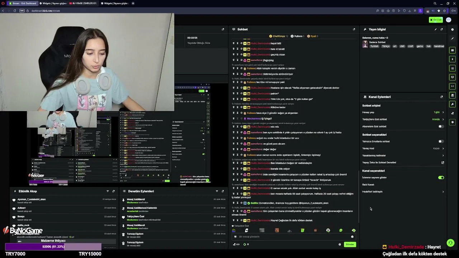Open support headset bubble
Screen dimensions: 459x258
pos(450,243)
